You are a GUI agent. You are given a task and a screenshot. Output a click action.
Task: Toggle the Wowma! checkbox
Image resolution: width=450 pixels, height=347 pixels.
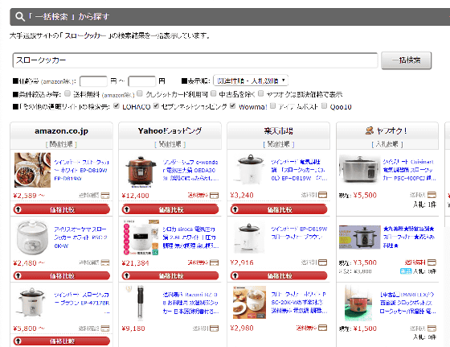pyautogui.click(x=233, y=106)
